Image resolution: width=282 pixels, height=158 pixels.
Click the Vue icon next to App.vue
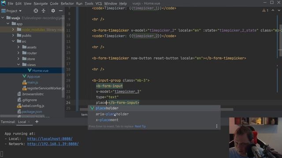[24, 76]
